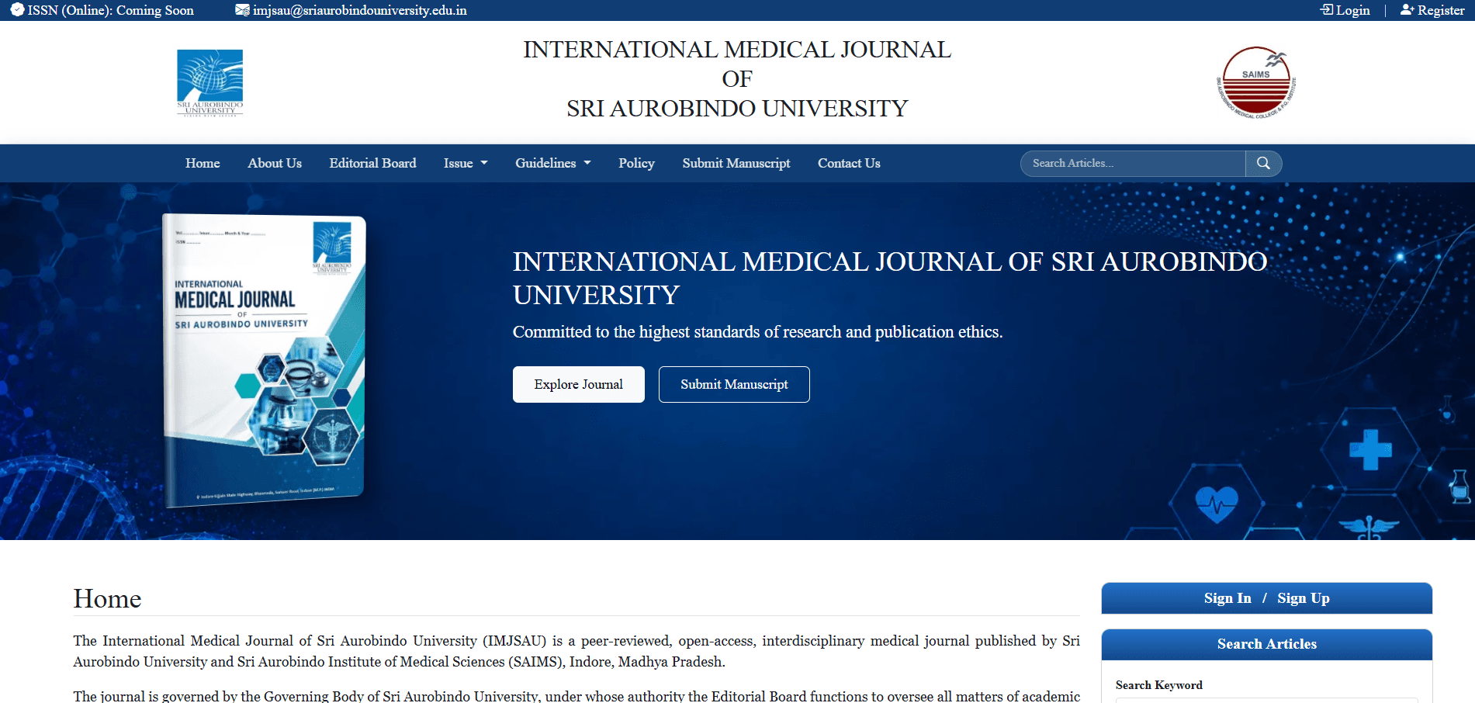Click the Register user icon

[1407, 10]
